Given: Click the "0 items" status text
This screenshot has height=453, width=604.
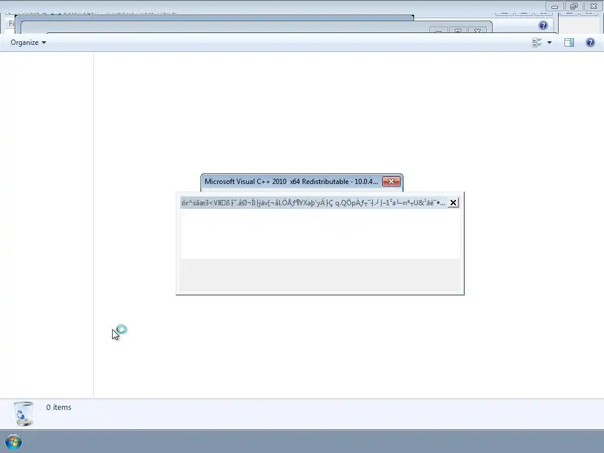Looking at the screenshot, I should [x=58, y=407].
